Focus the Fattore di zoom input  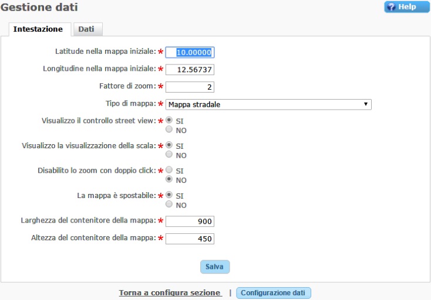(190, 87)
